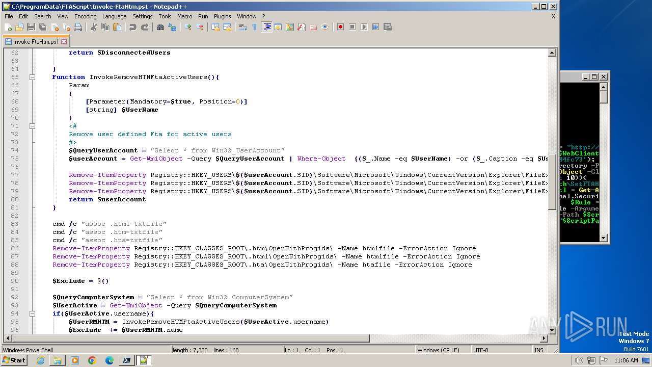
Task: Open the Macro menu
Action: 185,16
